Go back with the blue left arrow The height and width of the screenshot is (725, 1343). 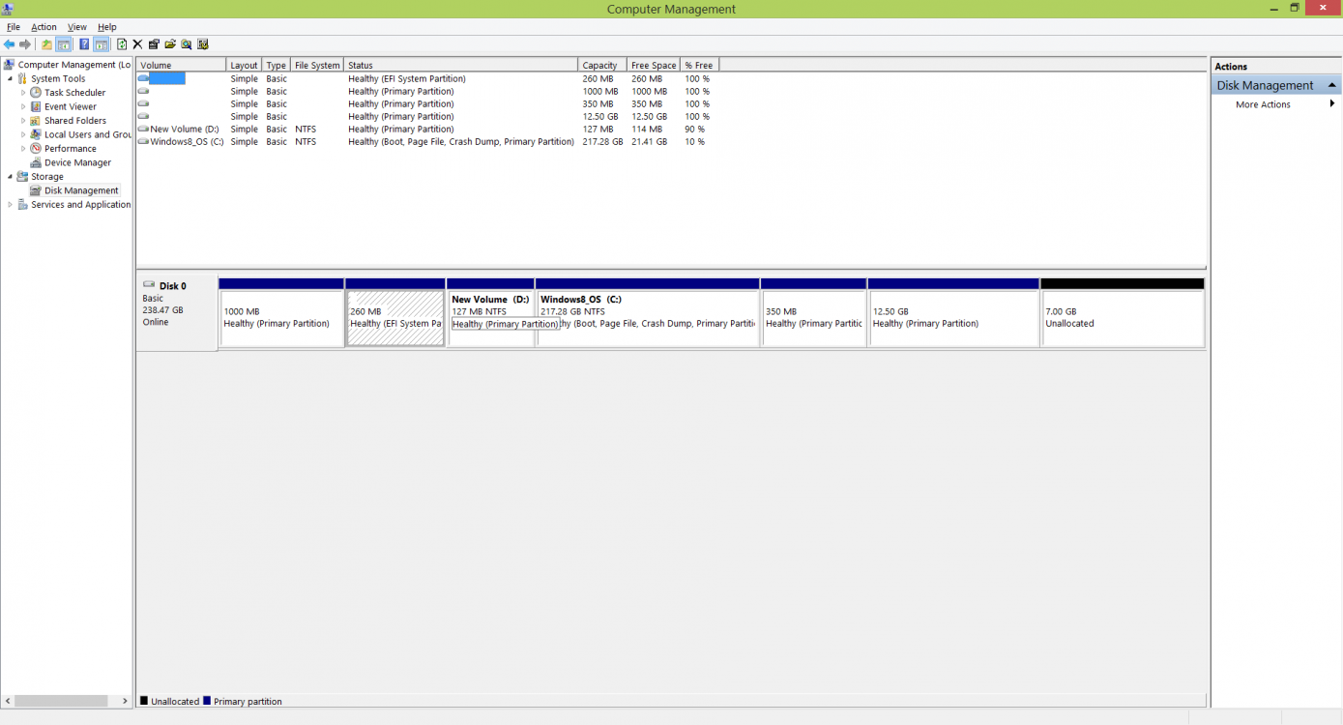coord(10,44)
